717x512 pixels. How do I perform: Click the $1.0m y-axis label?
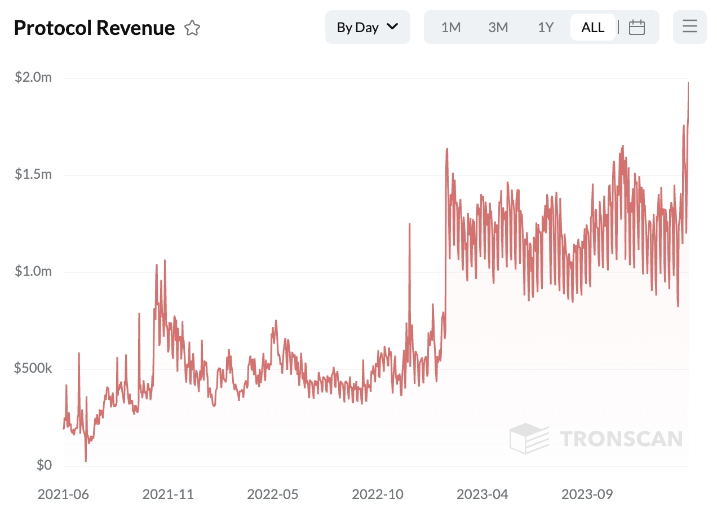[x=33, y=271]
